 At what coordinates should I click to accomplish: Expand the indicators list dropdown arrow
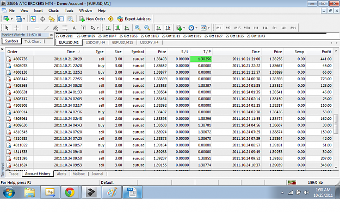[x=184, y=28]
